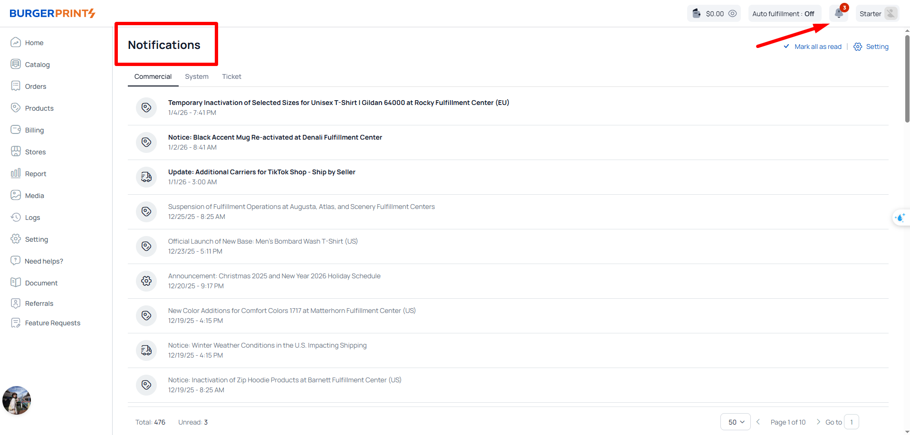Open the Starter account menu
Image resolution: width=910 pixels, height=435 pixels.
point(877,14)
